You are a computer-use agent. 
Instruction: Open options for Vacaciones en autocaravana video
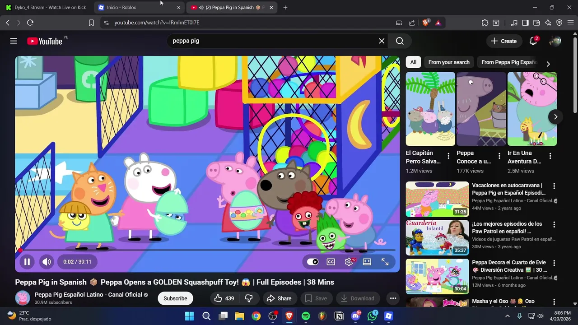click(x=554, y=186)
